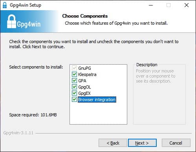
Task: Cancel the Gpg4win installation
Action: click(176, 143)
